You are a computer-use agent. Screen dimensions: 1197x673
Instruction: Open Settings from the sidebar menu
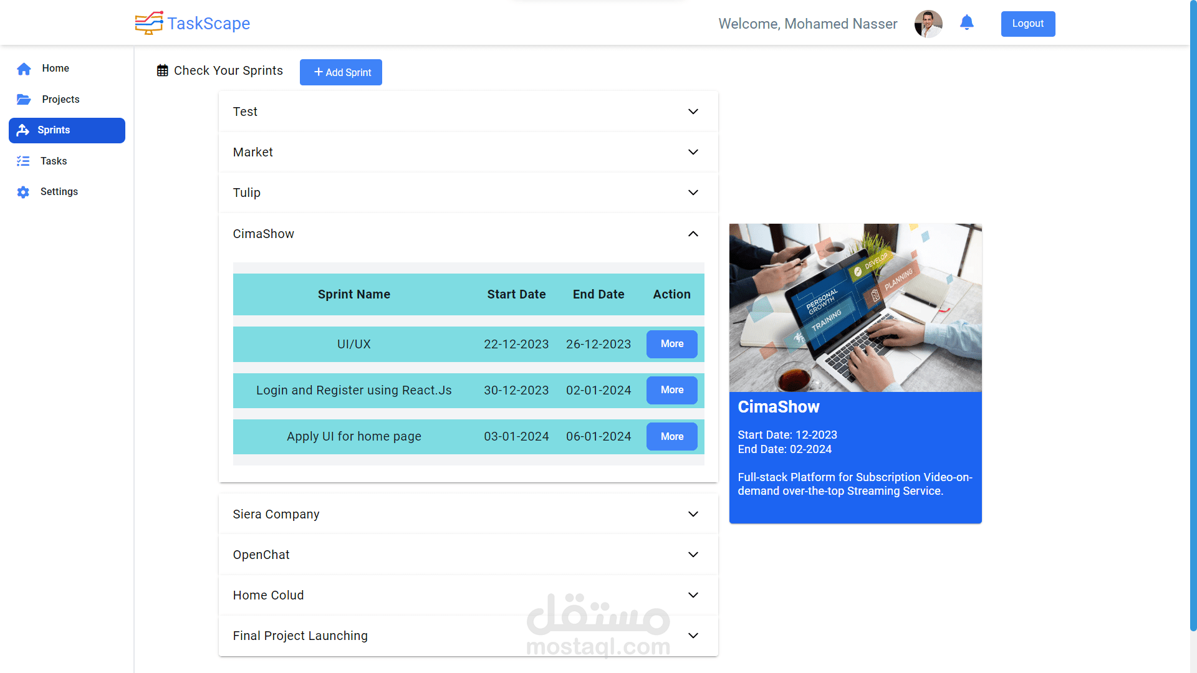[59, 192]
